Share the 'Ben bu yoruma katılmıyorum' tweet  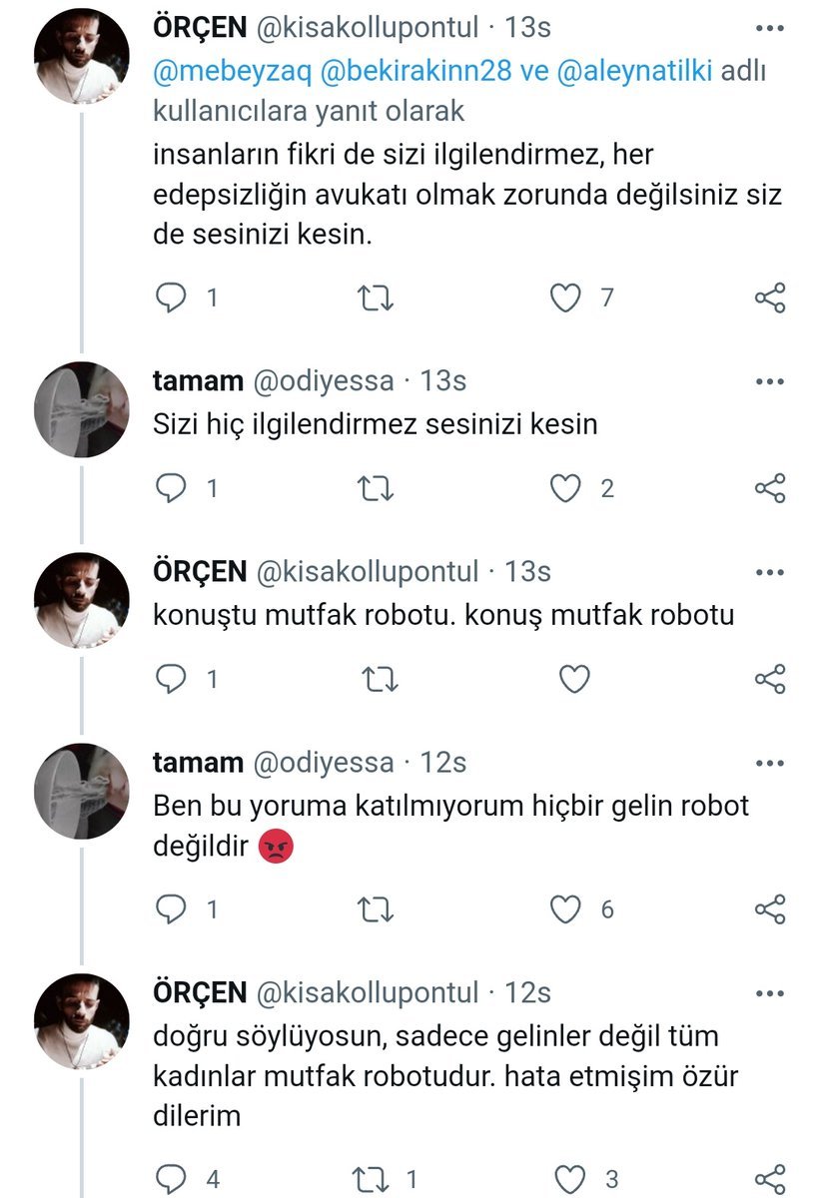coord(770,908)
